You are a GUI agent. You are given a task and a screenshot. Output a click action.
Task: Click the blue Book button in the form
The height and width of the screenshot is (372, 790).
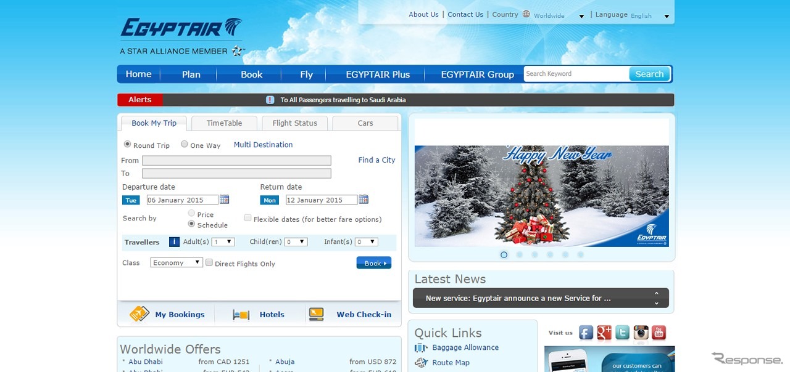tap(374, 263)
